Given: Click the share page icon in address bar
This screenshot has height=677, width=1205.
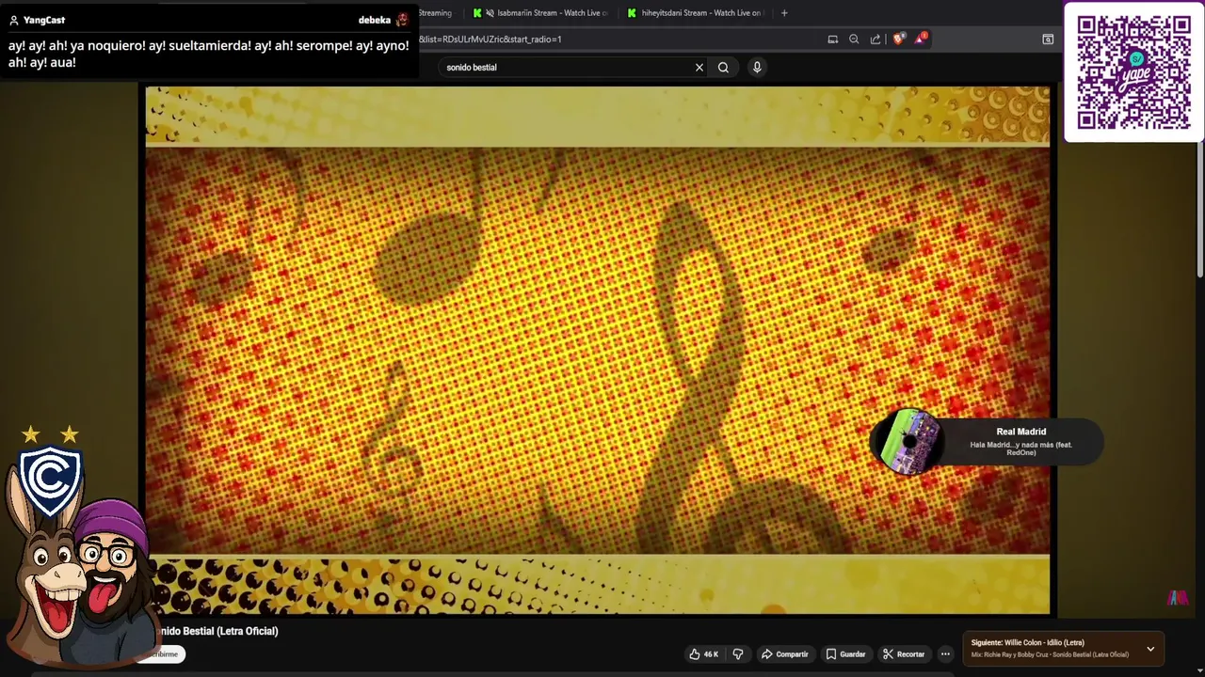Looking at the screenshot, I should (876, 39).
